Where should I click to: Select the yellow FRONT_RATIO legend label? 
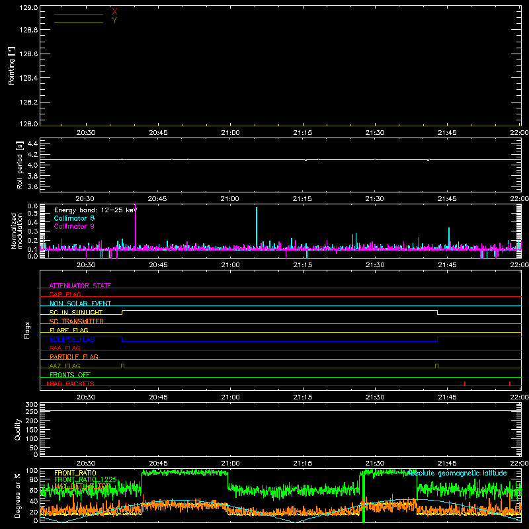pyautogui.click(x=75, y=473)
